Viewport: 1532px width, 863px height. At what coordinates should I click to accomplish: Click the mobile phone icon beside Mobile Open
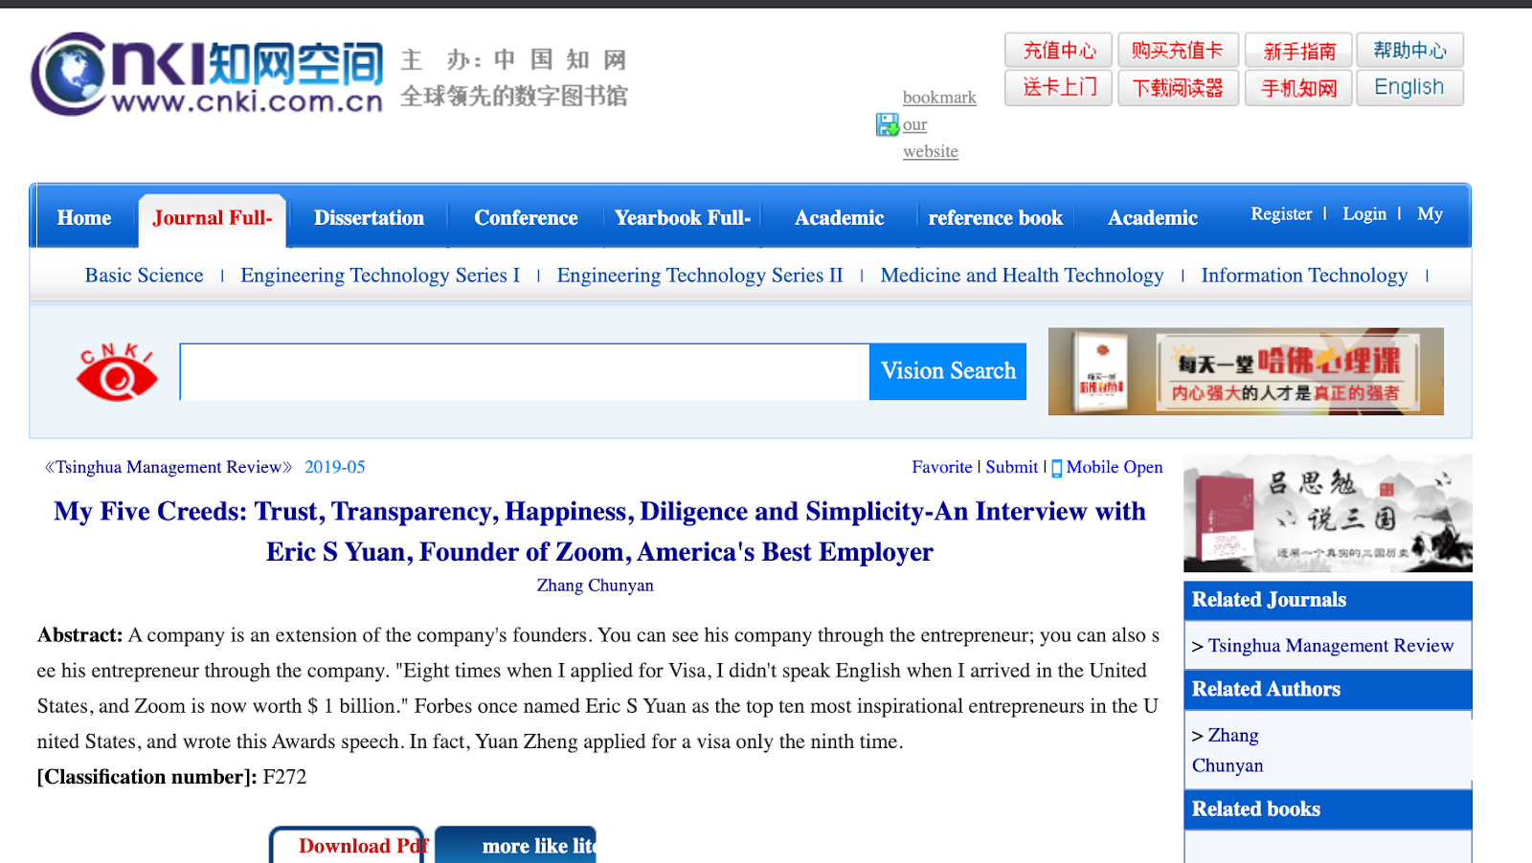[1057, 468]
